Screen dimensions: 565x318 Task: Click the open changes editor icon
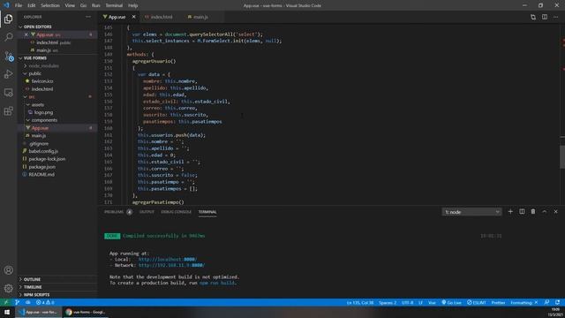[x=533, y=17]
